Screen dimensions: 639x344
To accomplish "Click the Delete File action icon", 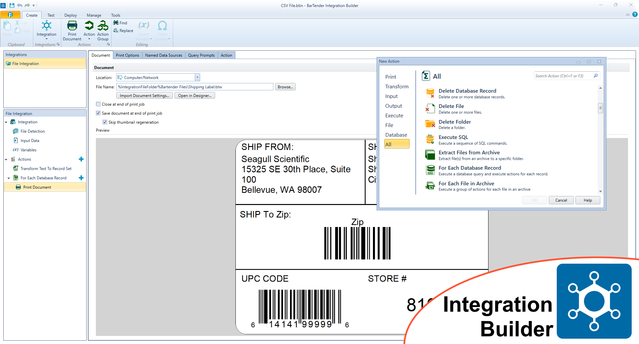I will [430, 108].
